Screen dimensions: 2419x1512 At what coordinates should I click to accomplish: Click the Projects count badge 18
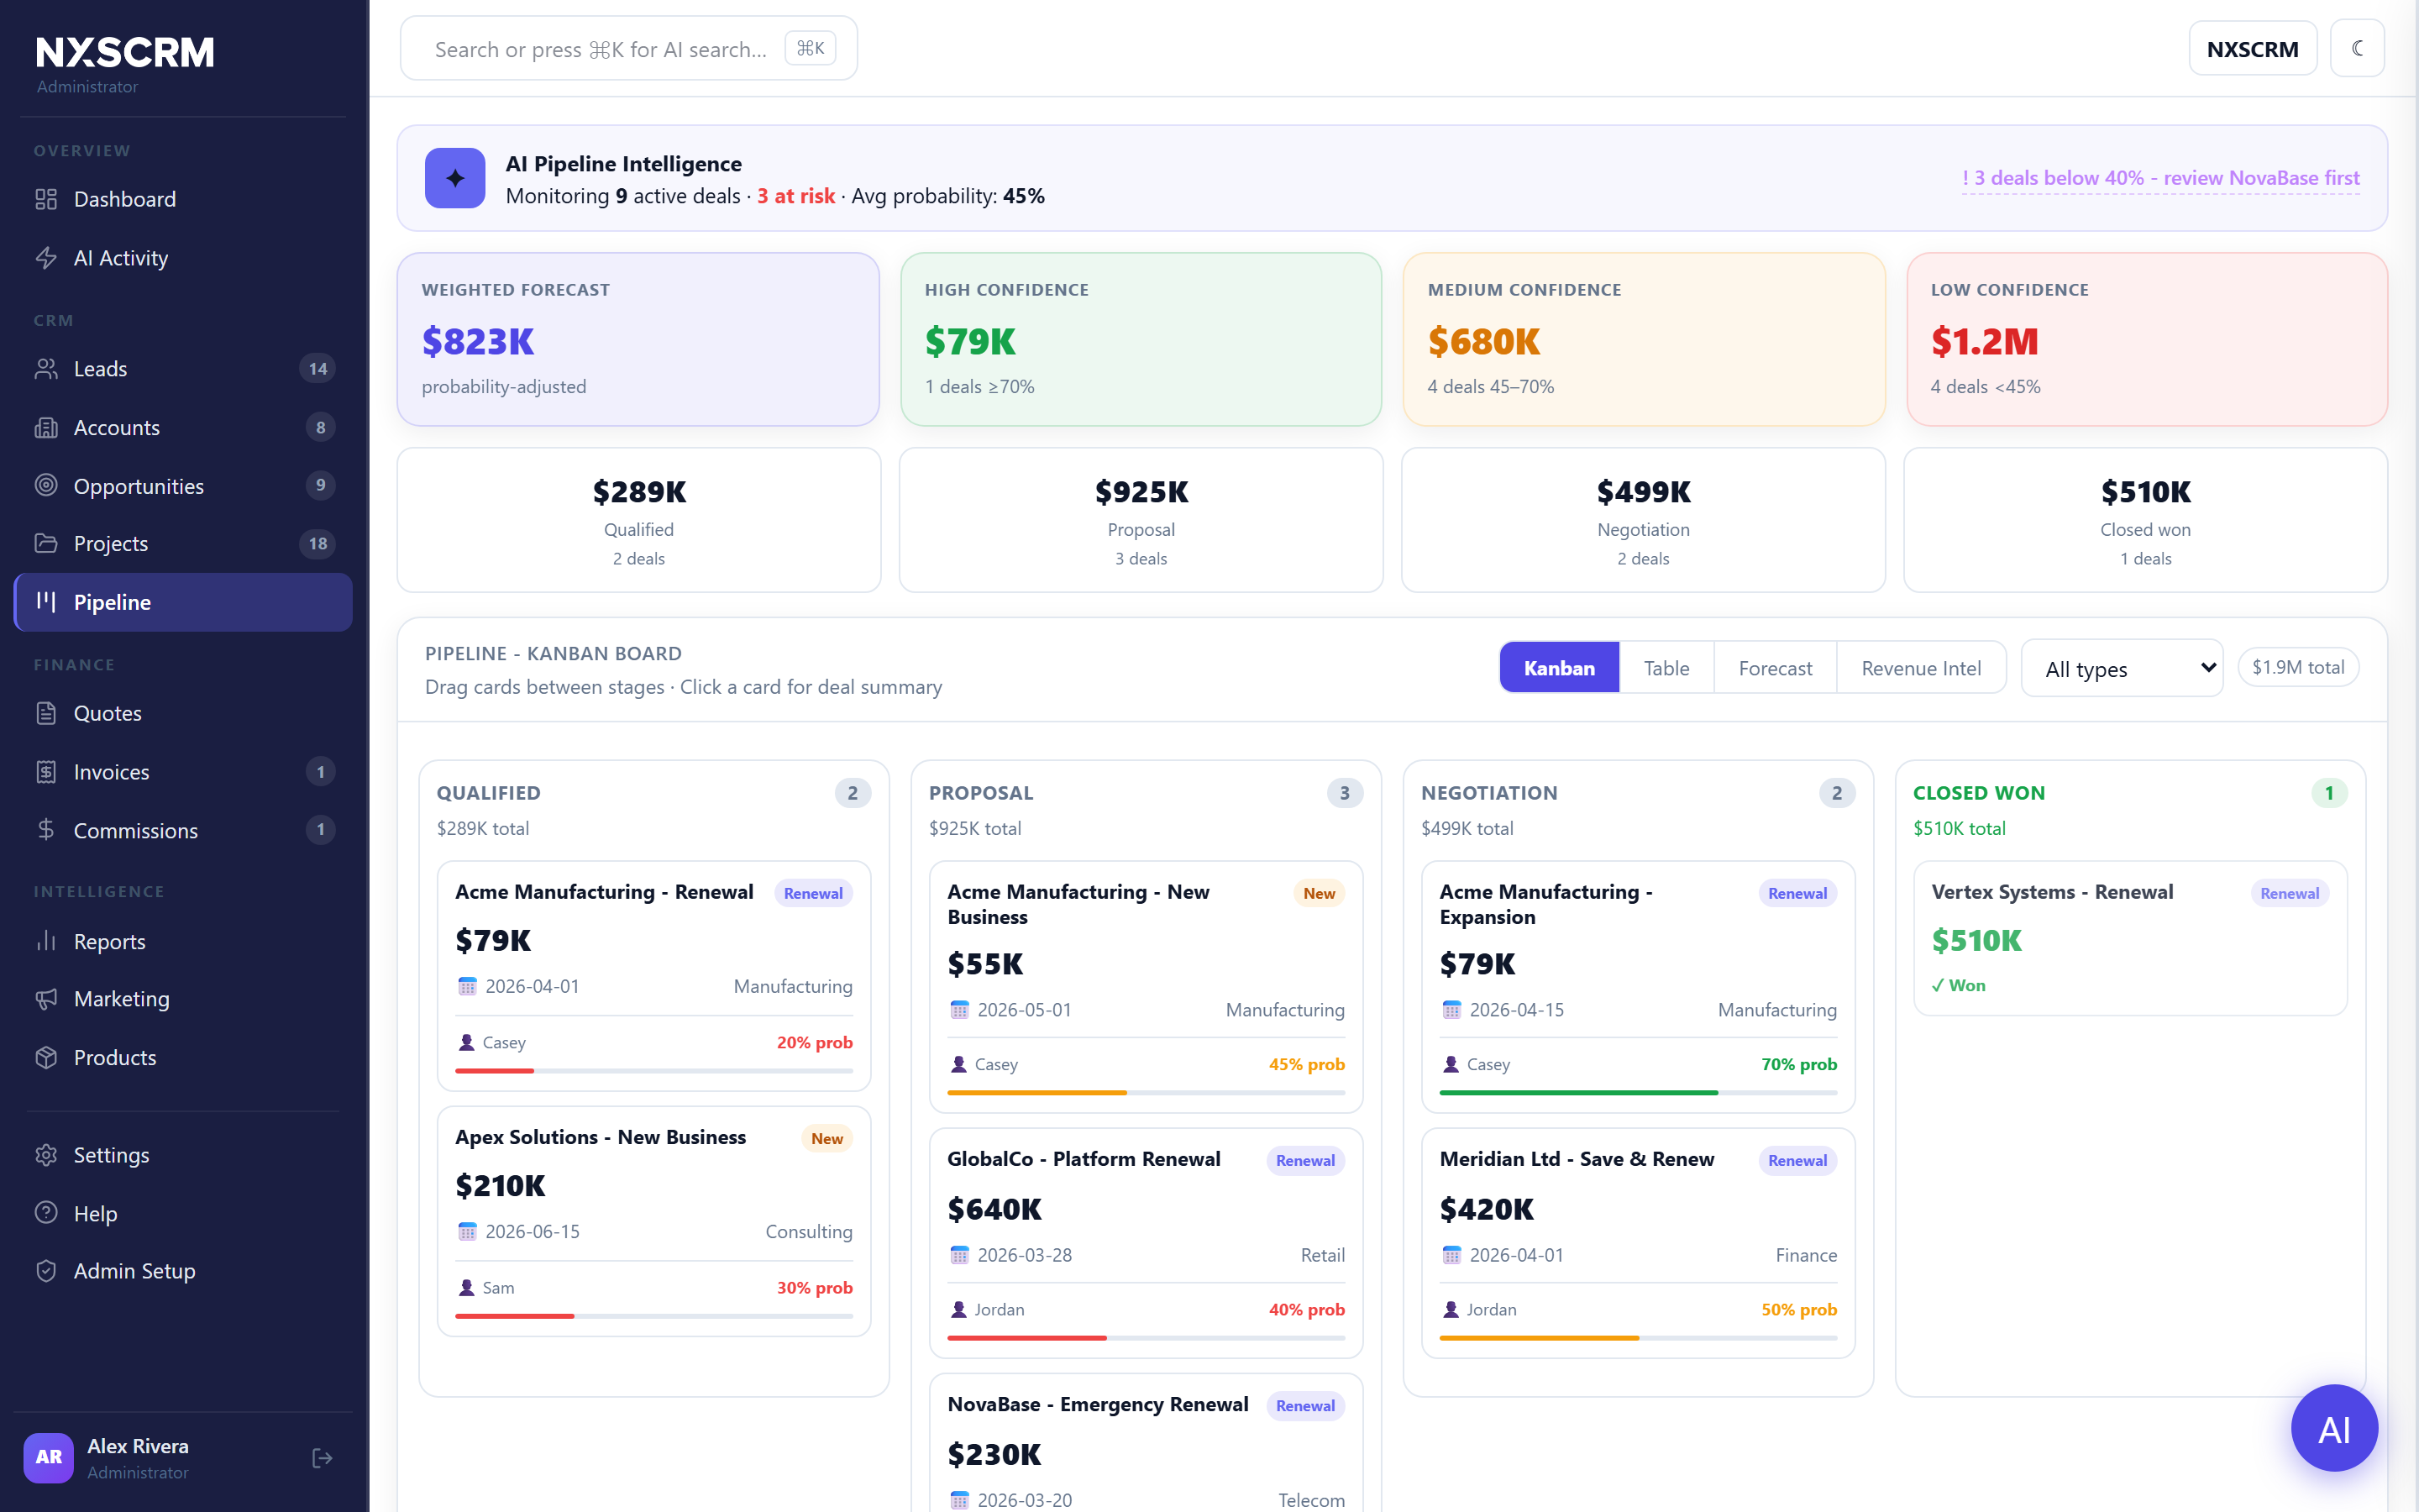[x=317, y=544]
